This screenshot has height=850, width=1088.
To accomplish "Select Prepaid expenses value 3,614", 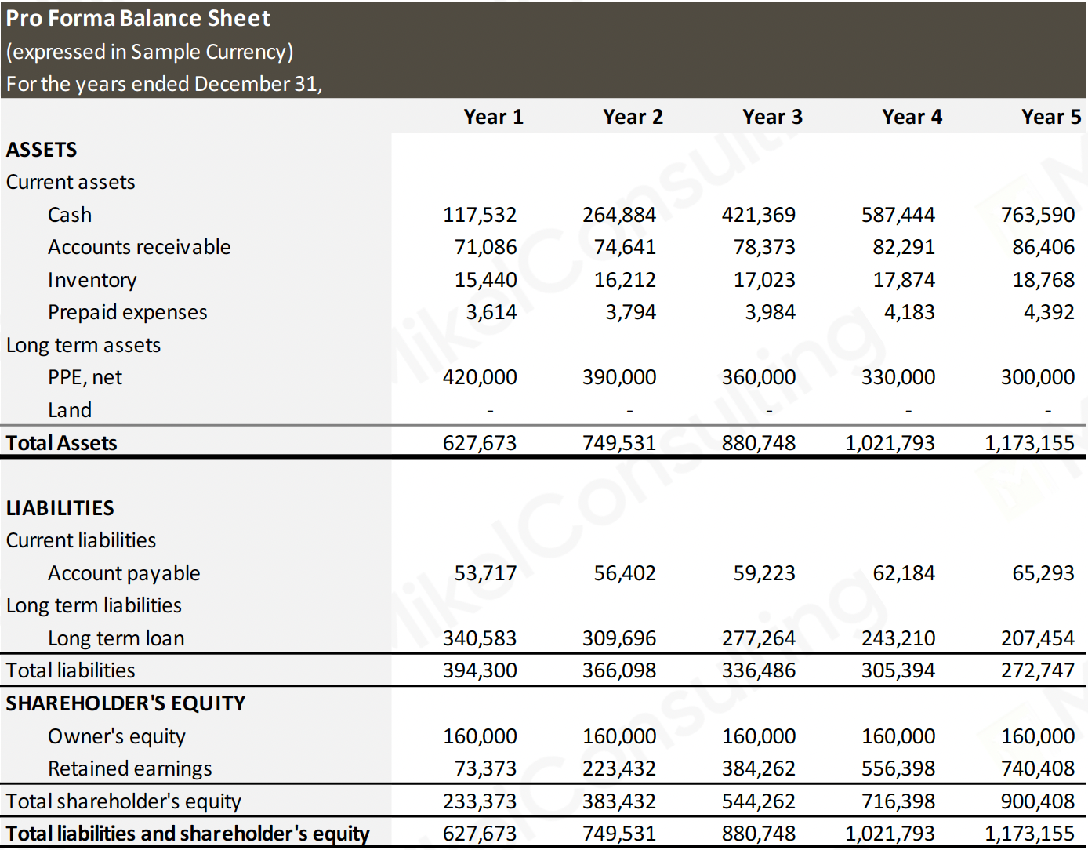I will [x=491, y=312].
